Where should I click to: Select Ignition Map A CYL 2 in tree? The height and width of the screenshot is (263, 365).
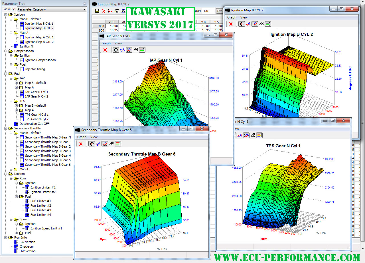pos(39,42)
